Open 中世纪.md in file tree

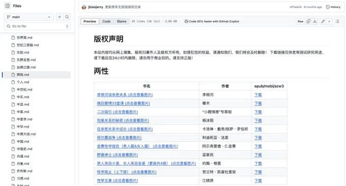24,90
